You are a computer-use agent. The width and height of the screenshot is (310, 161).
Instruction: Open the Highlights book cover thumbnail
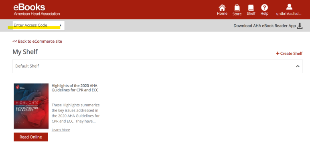point(31,106)
